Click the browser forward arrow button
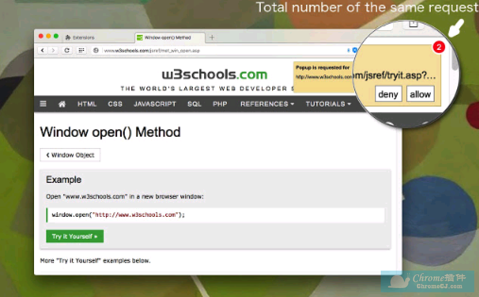Screen dimensions: 479x297 (x=53, y=50)
